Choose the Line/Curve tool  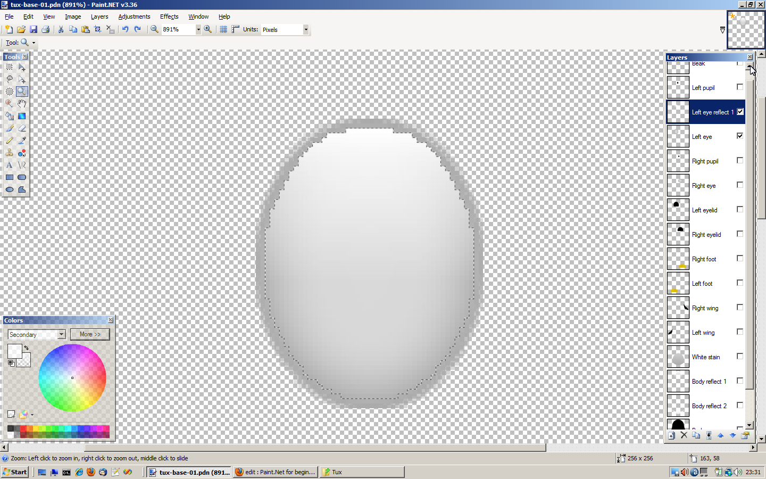pos(22,165)
